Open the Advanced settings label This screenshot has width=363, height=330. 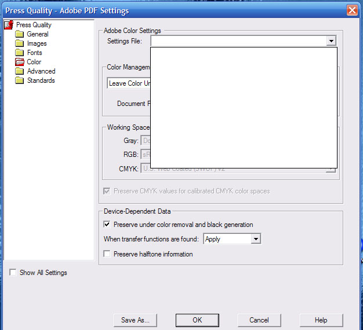pos(41,71)
